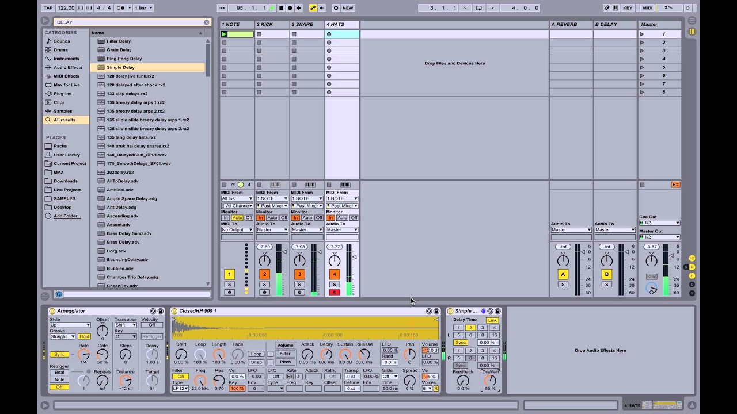Toggle the Computer MIDI Keyboard icon

pyautogui.click(x=616, y=8)
